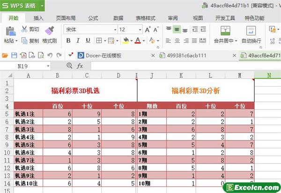Viewport: 281px width, 193px height.
Task: Switch to the 开始 ribbon tab
Action: [14, 18]
